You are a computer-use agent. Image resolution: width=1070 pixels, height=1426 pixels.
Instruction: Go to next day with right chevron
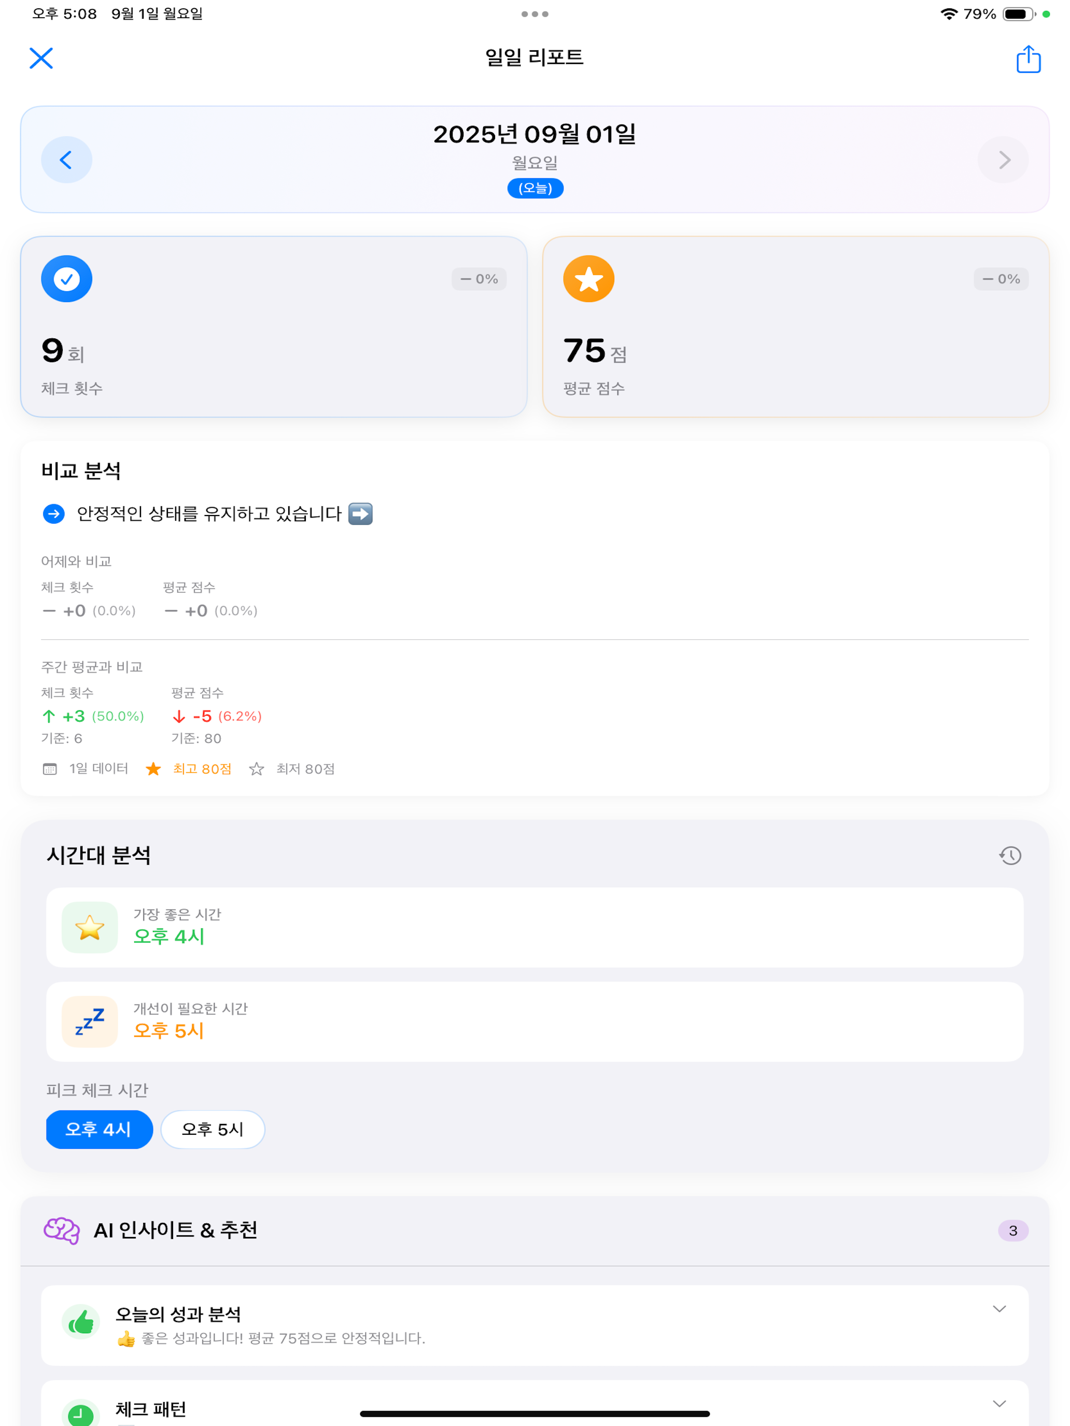(x=1003, y=160)
